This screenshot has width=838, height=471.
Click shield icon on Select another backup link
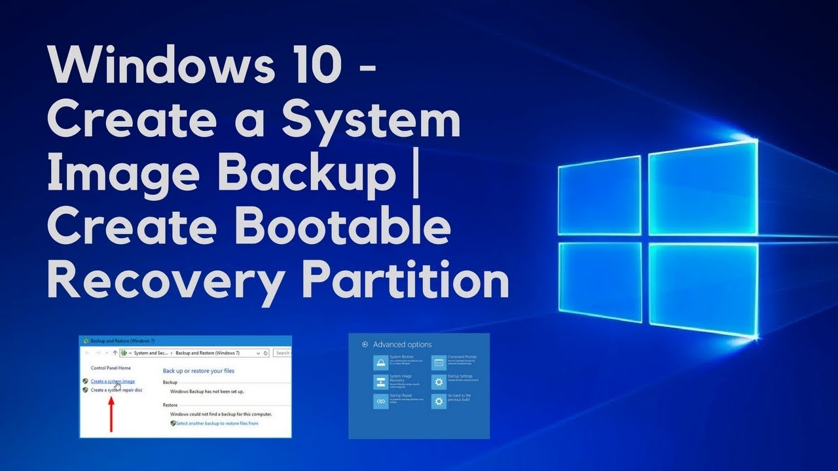(173, 423)
